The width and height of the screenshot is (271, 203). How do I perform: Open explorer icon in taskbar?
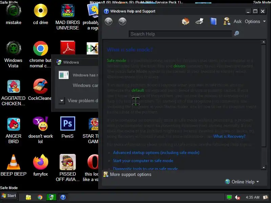click(x=28, y=197)
